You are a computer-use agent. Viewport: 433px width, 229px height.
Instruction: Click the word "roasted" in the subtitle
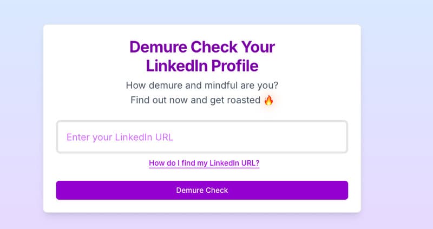pyautogui.click(x=243, y=100)
